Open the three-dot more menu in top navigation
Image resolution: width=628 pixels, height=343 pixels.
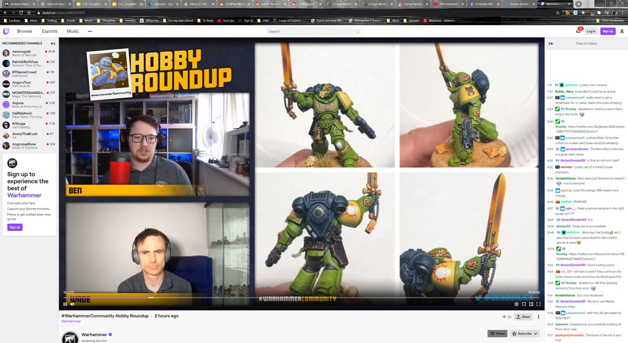[90, 31]
